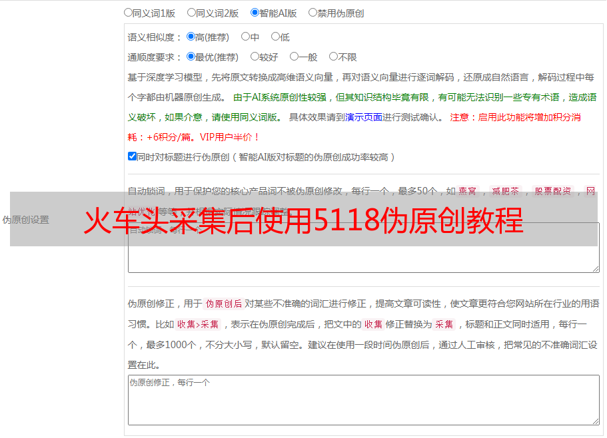Click the 火车头采集后使用5118伪原创教程 banner title
Screen dimensions: 607x438
coord(303,221)
